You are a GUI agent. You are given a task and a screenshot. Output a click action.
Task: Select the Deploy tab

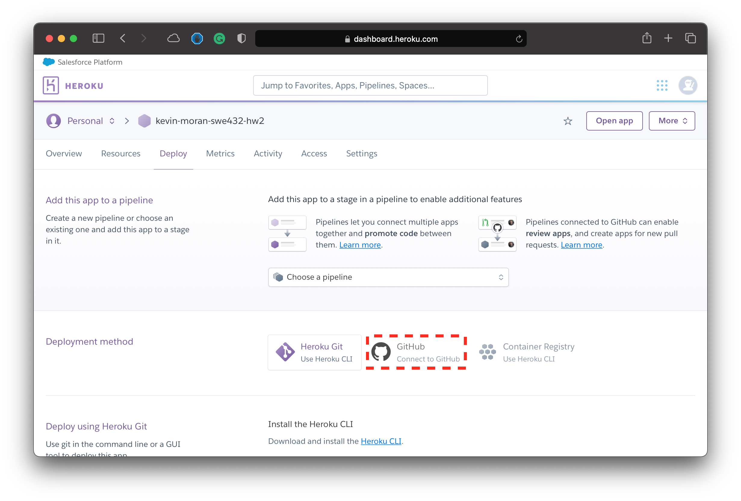173,154
